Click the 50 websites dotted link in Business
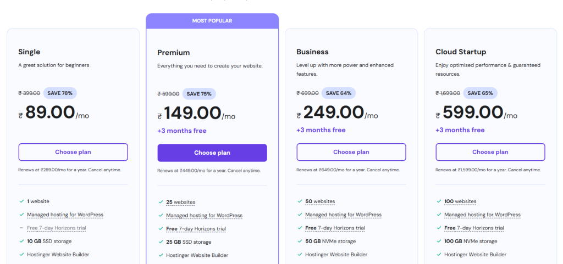563x264 pixels. [x=320, y=201]
